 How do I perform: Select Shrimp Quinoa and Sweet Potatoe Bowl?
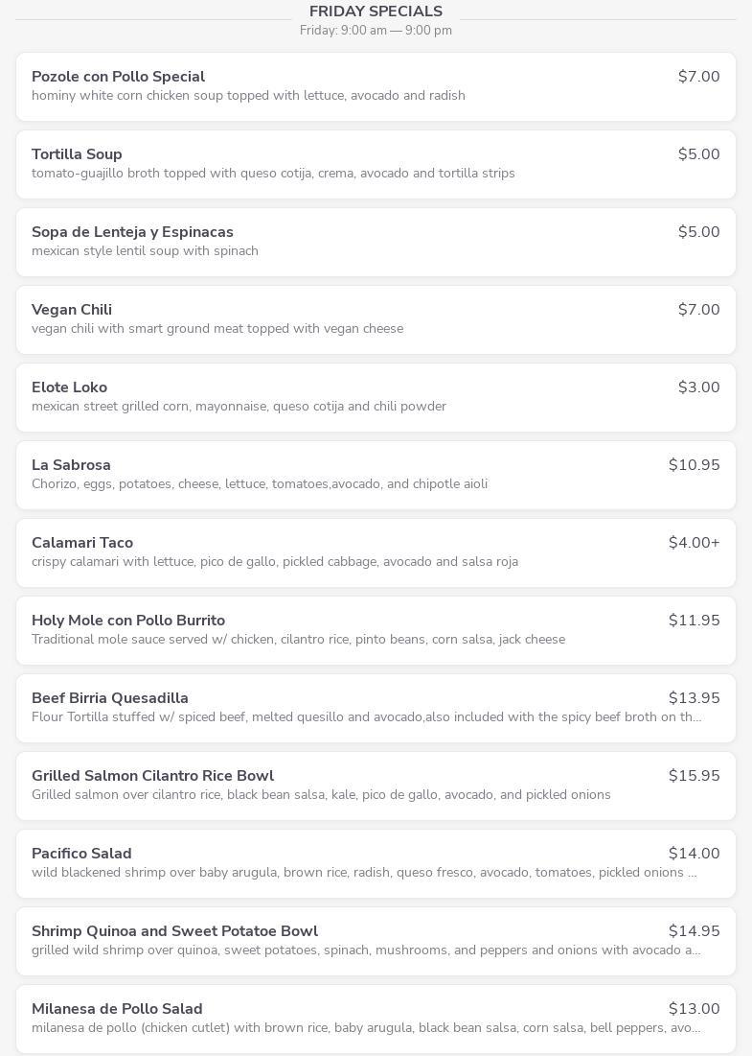pos(174,931)
